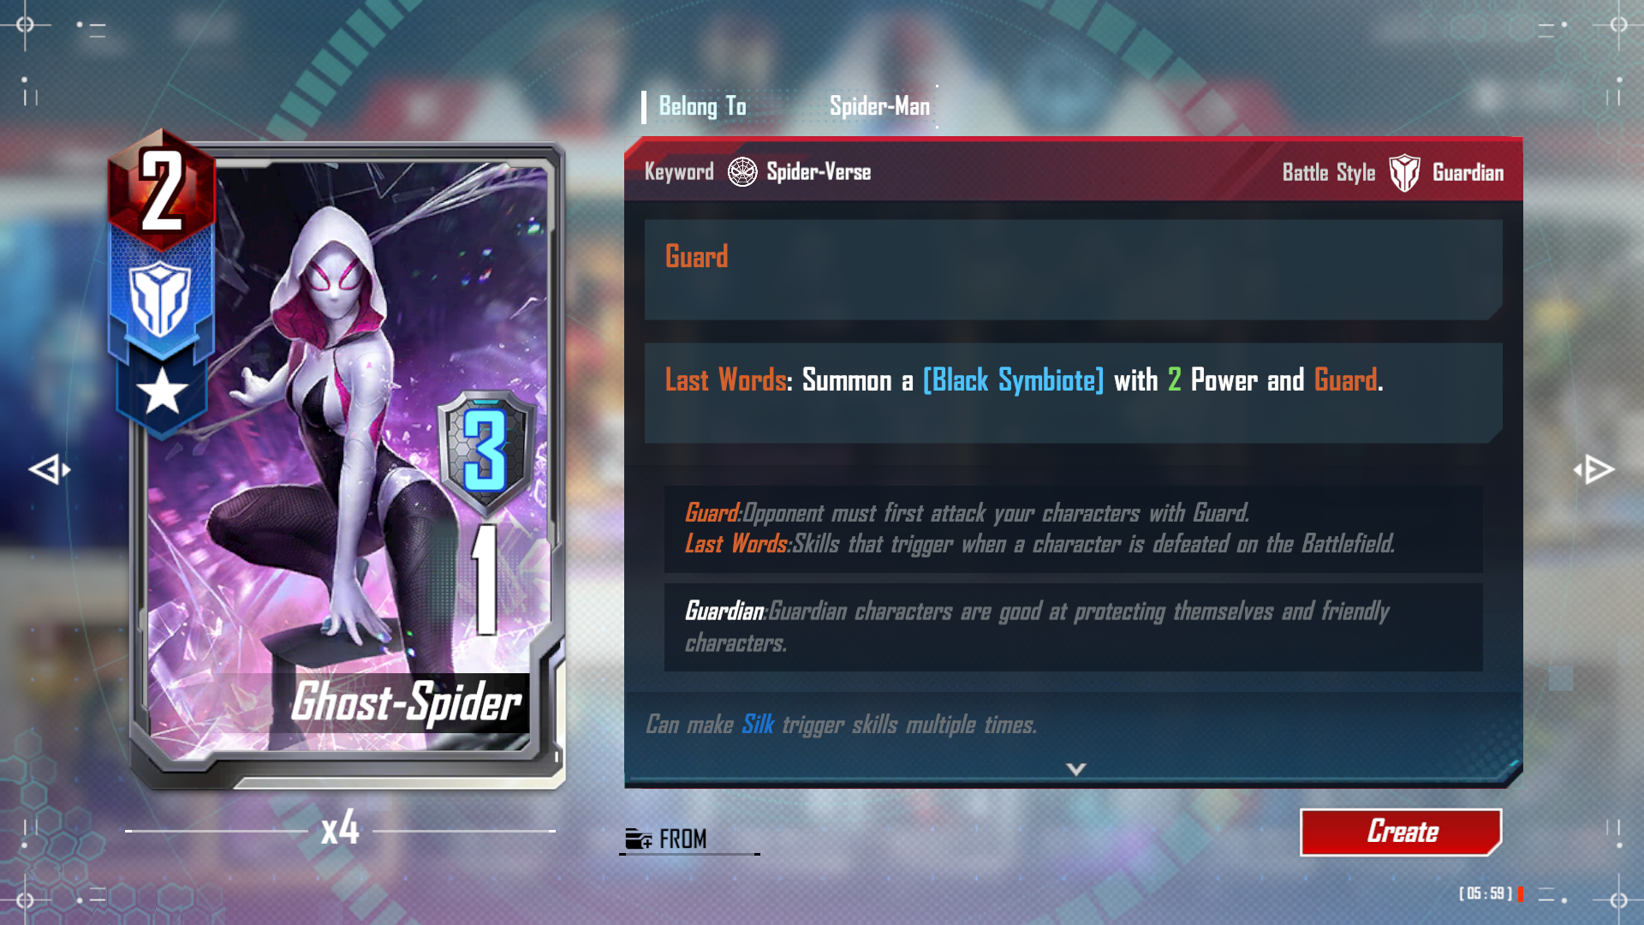1644x925 pixels.
Task: Click the Last Words skill panel
Action: click(x=1073, y=393)
